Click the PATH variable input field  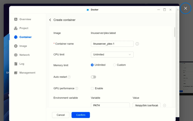pos(110,105)
